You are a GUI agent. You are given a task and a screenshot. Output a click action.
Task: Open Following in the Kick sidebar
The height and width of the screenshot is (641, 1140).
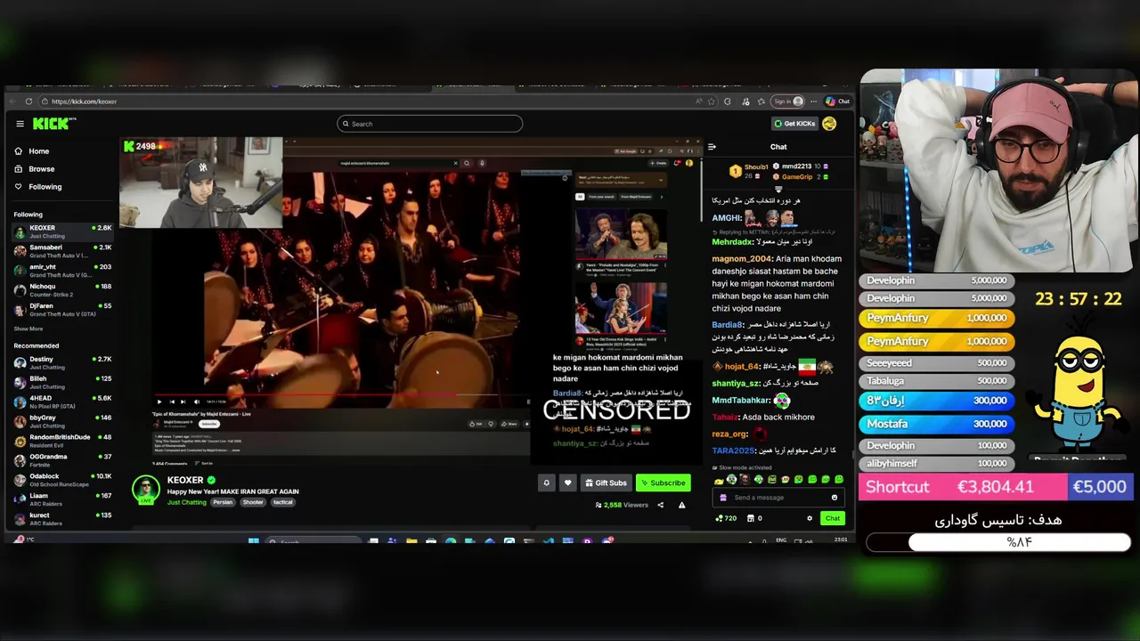click(x=38, y=187)
